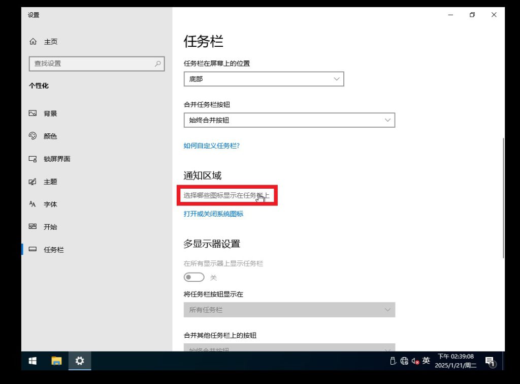Open the 所有任务栏 dropdown
The image size is (520, 384).
pos(289,310)
